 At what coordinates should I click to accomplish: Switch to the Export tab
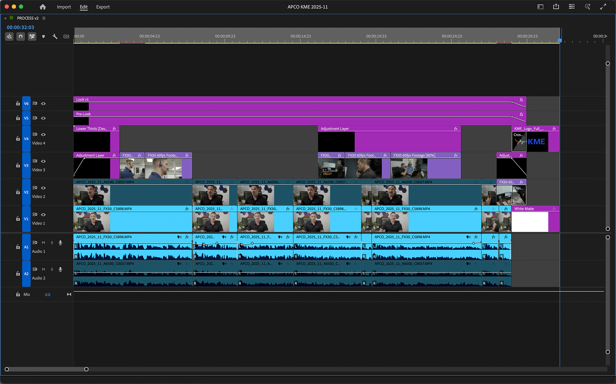pos(103,7)
